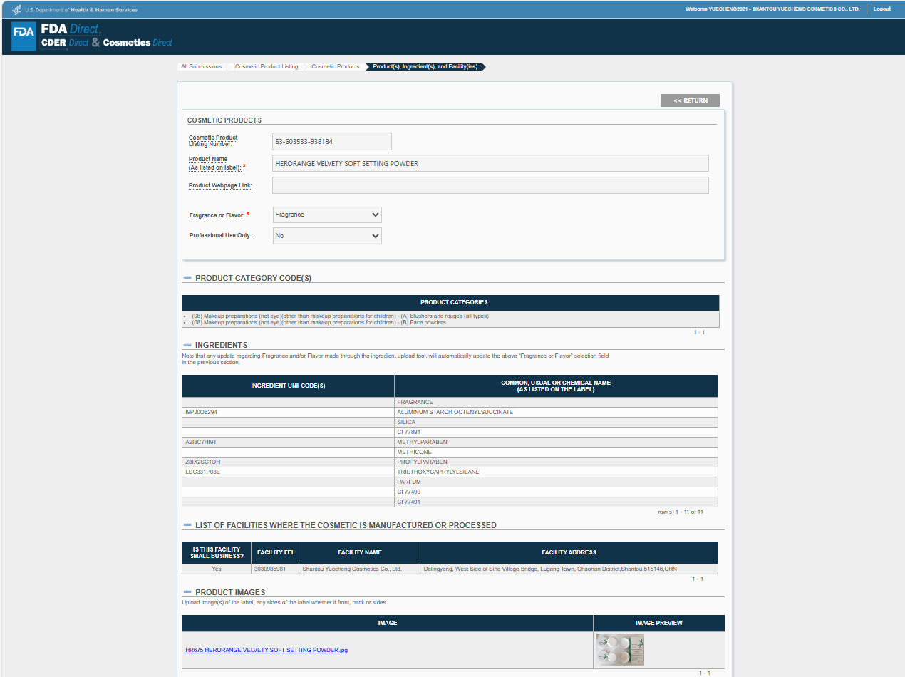Click the Product Name input field
The height and width of the screenshot is (677, 905).
click(490, 163)
